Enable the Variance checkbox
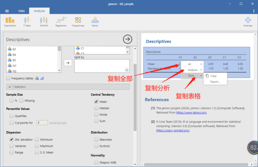This screenshot has width=258, height=167. click(12, 146)
